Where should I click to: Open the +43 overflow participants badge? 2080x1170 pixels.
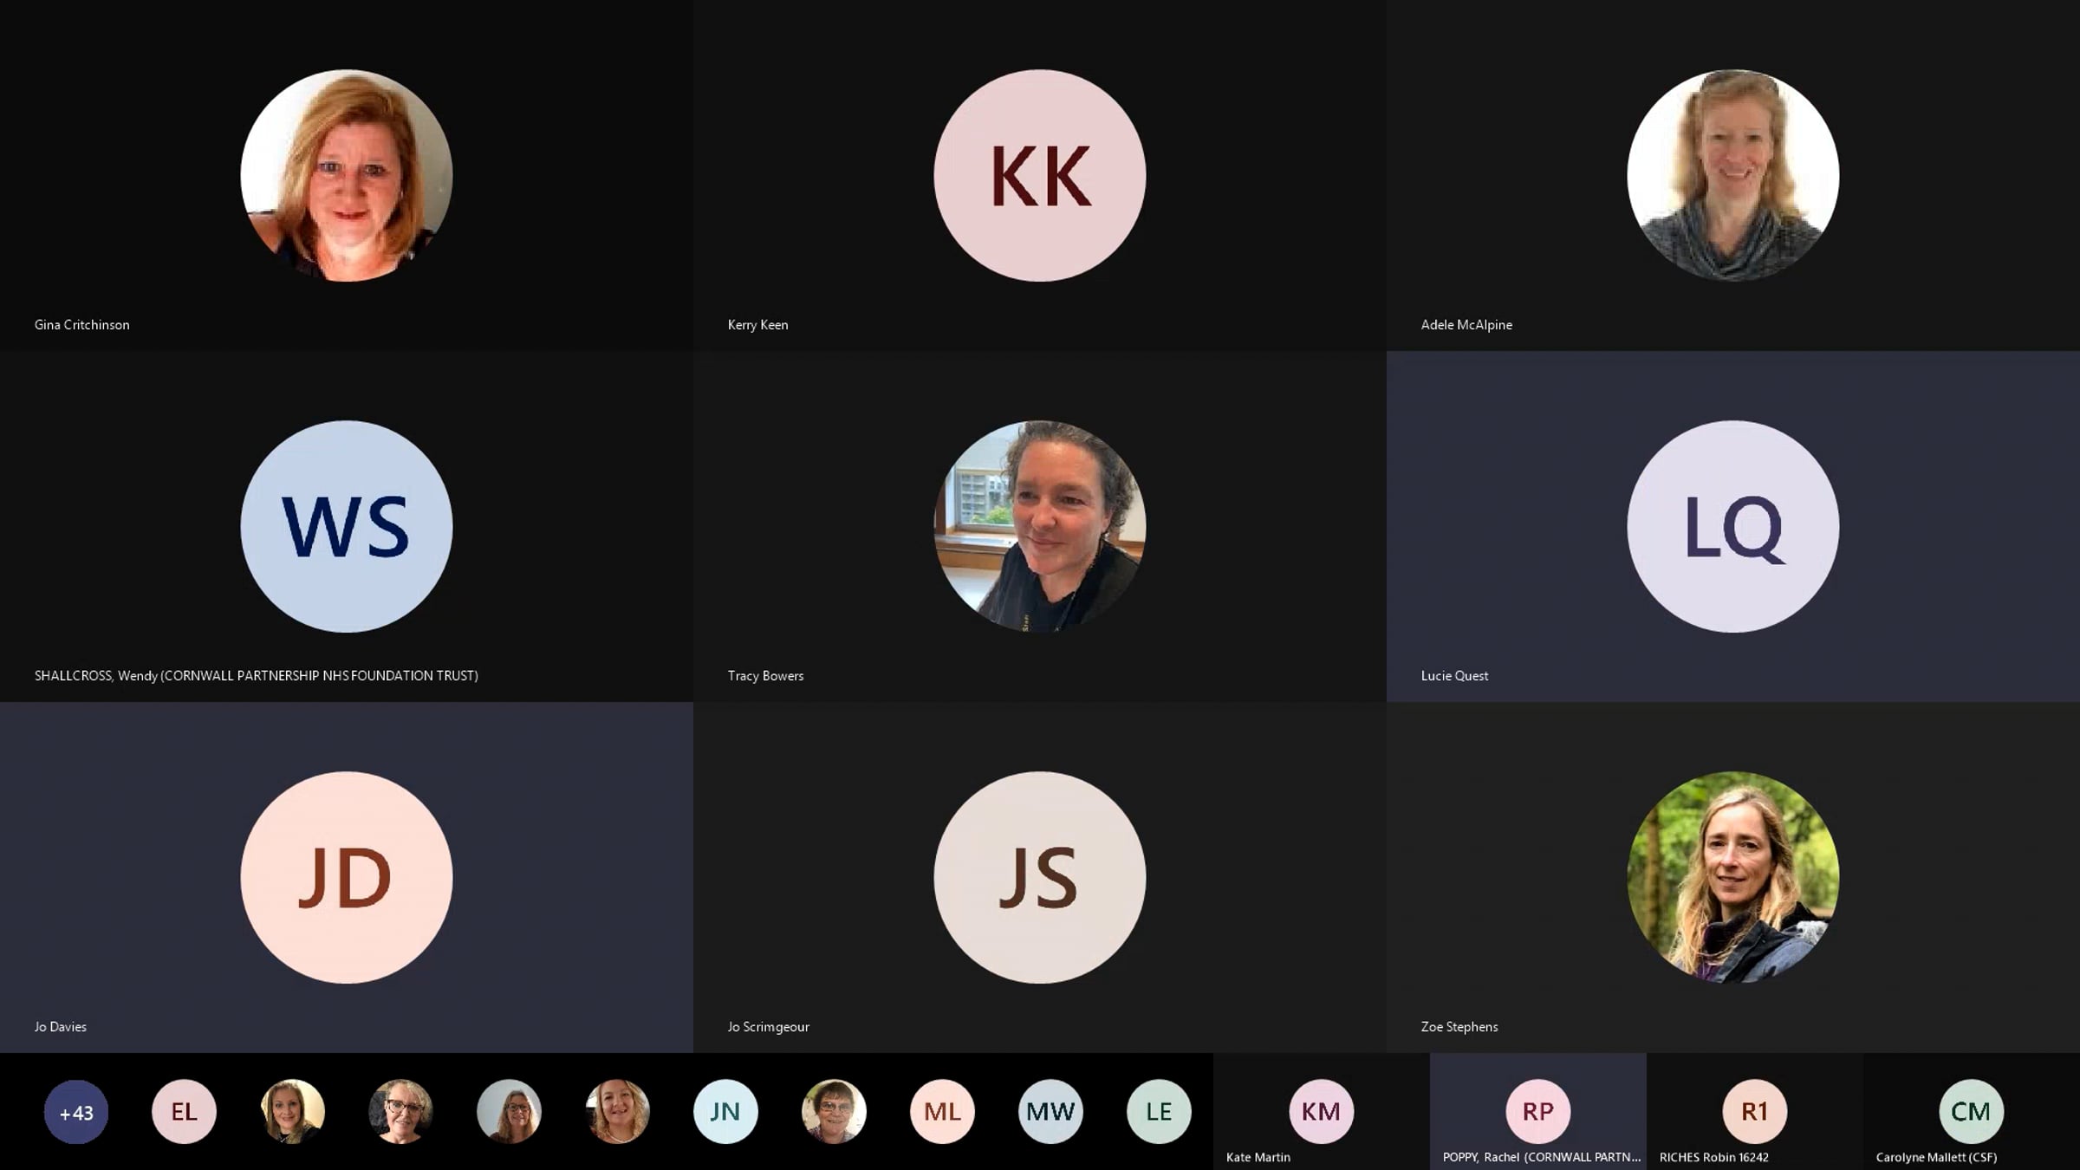76,1112
